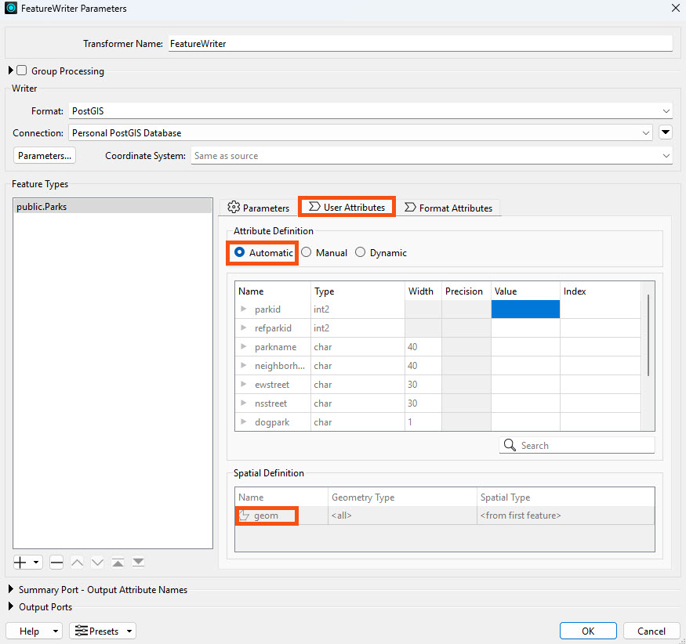Move feature type up one position
Viewport: 686px width, 644px height.
pos(76,562)
